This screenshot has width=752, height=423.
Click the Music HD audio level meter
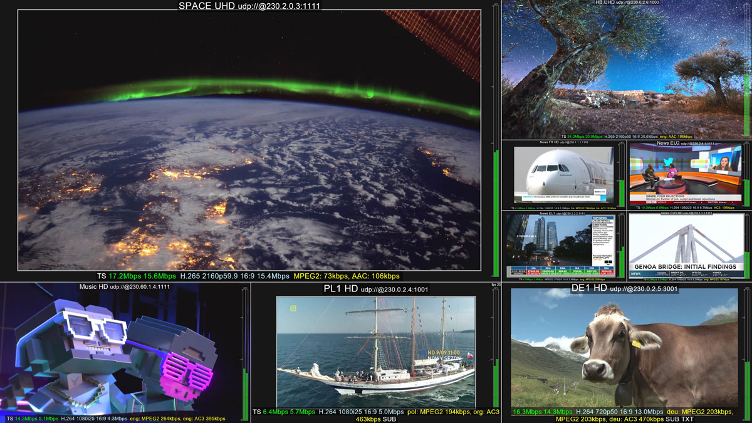(246, 353)
